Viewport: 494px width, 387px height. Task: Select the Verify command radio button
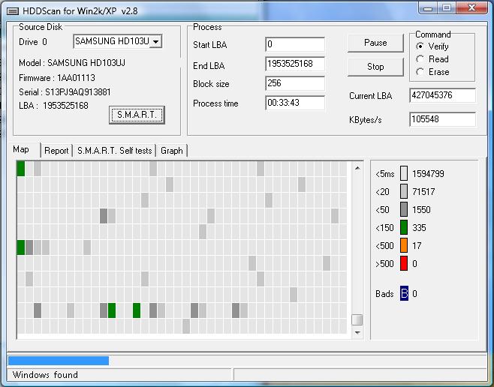coord(421,46)
